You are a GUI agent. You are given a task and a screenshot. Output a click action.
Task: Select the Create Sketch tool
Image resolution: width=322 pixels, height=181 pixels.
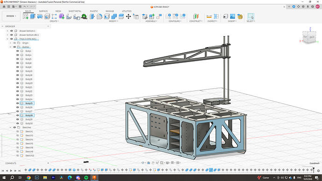(26, 16)
